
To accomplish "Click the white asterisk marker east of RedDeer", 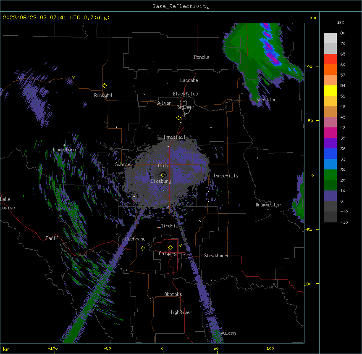I will 211,127.
